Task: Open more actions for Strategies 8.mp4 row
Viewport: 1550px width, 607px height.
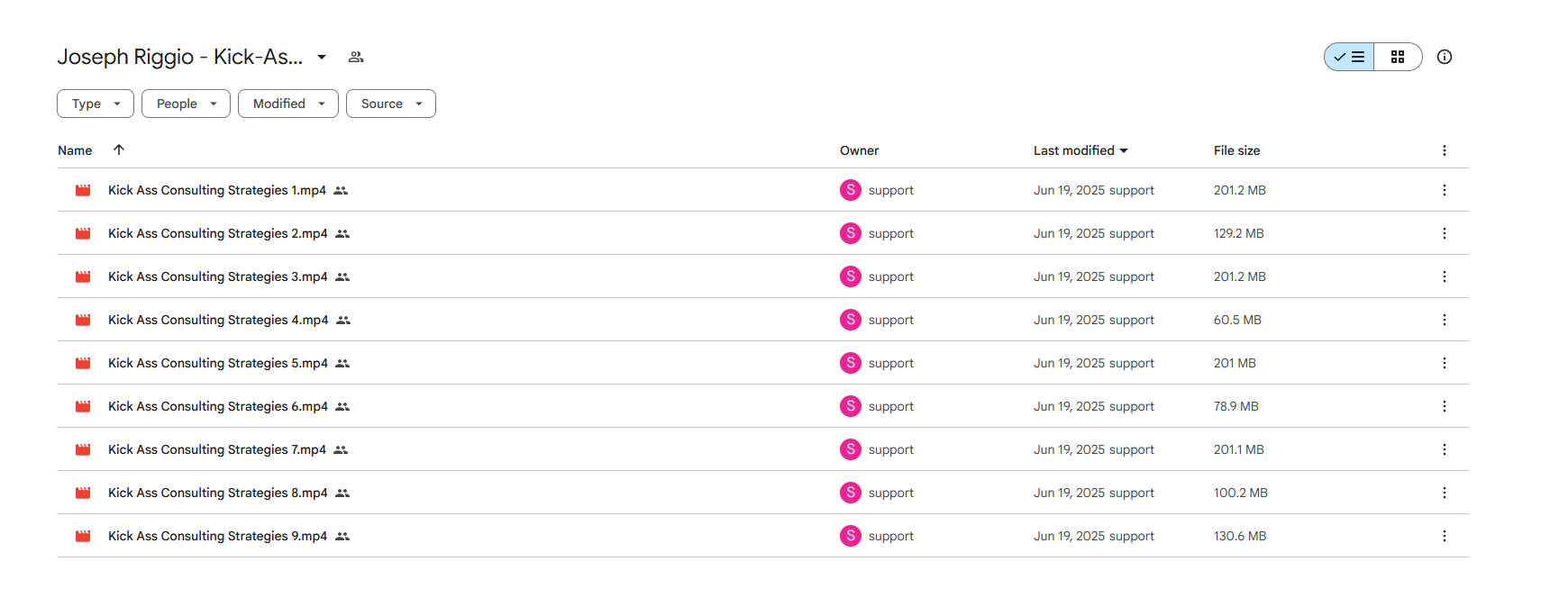Action: [x=1444, y=493]
